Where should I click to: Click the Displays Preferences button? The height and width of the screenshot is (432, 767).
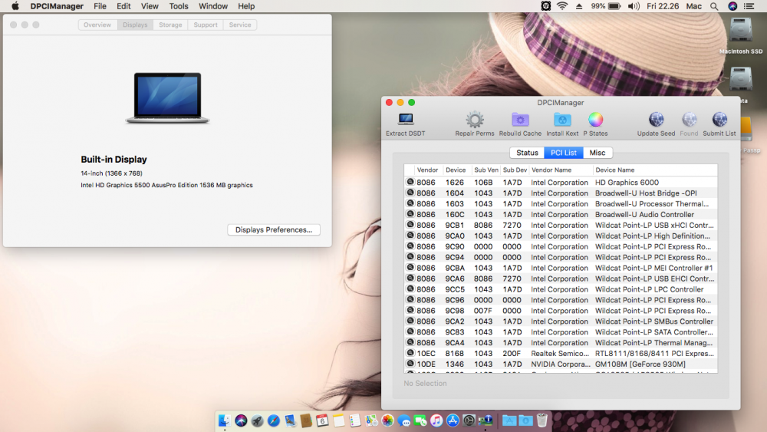274,230
